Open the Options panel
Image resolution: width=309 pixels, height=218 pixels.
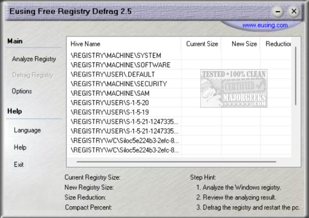click(22, 91)
